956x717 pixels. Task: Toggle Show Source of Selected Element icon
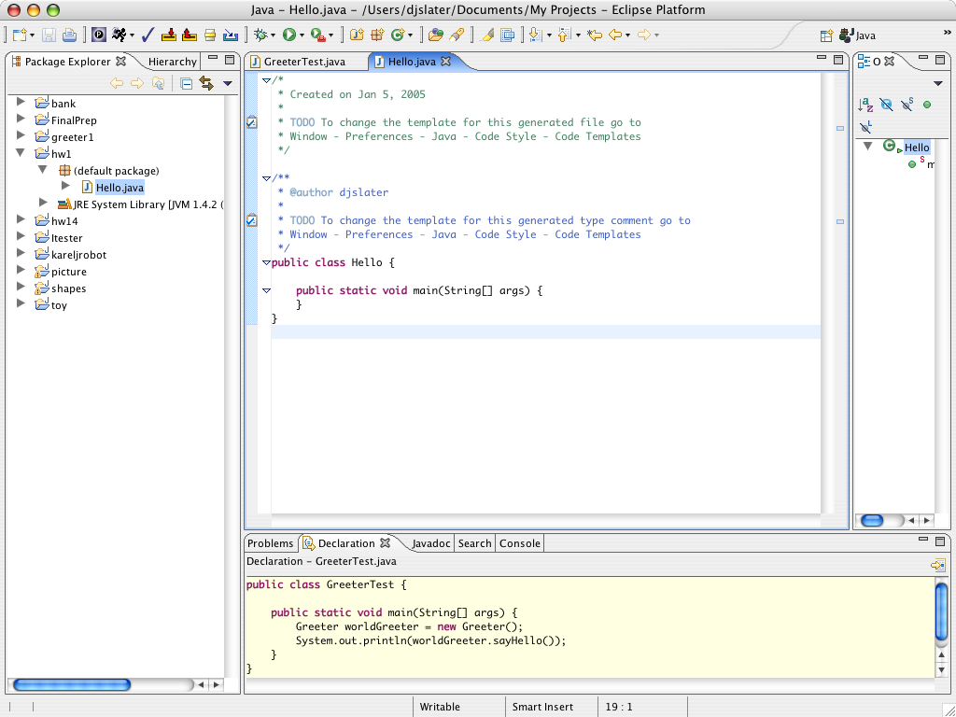[507, 35]
